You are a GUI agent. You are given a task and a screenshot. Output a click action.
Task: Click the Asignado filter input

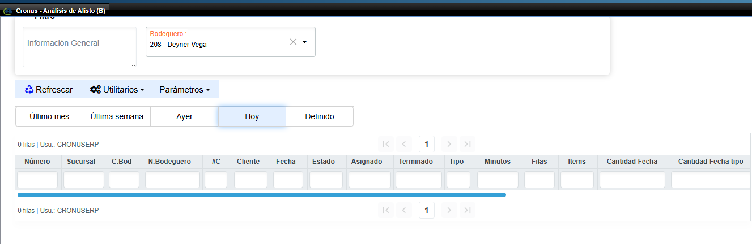369,180
